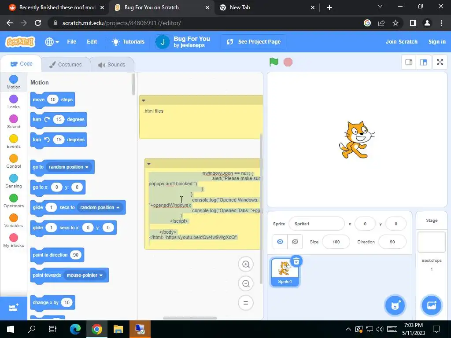This screenshot has height=338, width=451.
Task: Select the Stage backdrop thumbnail
Action: tap(431, 242)
